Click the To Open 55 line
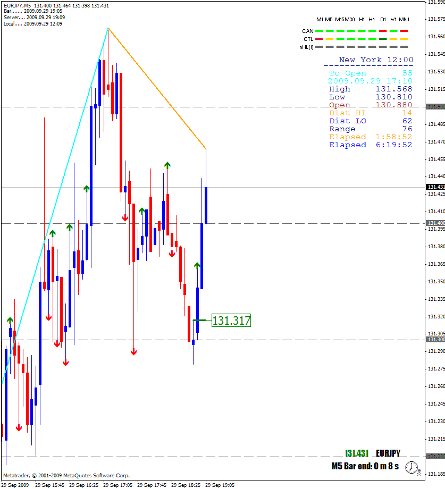This screenshot has width=445, height=489. (371, 73)
